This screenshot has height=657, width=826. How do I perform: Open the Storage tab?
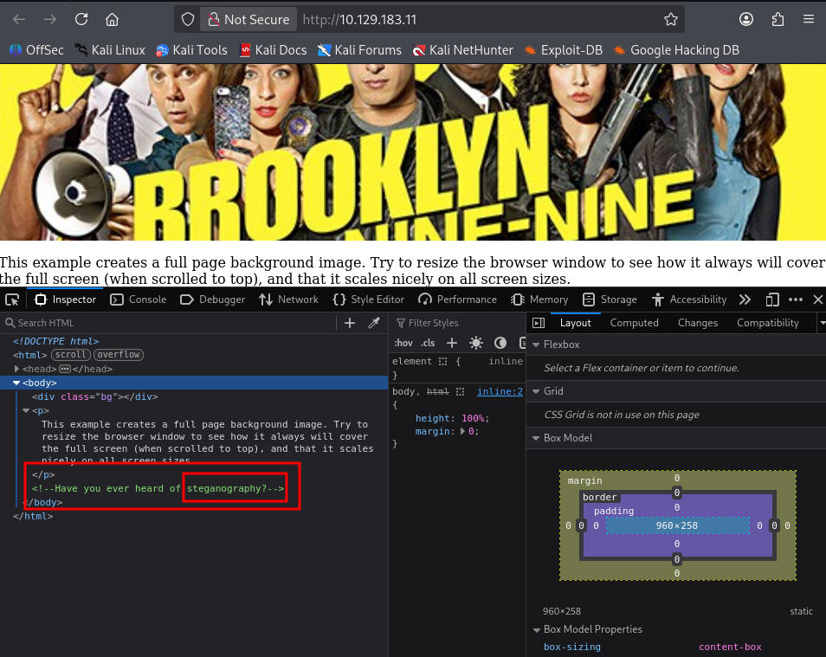pyautogui.click(x=610, y=300)
